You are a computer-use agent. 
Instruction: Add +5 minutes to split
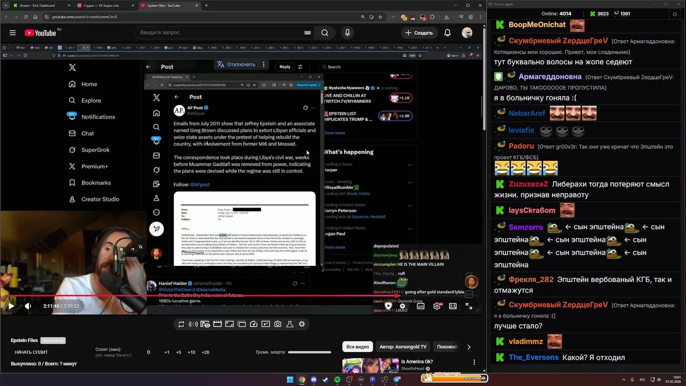click(178, 352)
